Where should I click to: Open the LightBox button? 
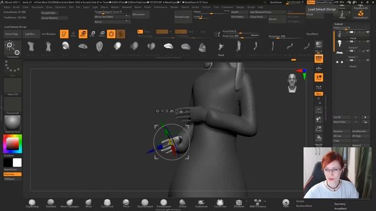pyautogui.click(x=31, y=34)
